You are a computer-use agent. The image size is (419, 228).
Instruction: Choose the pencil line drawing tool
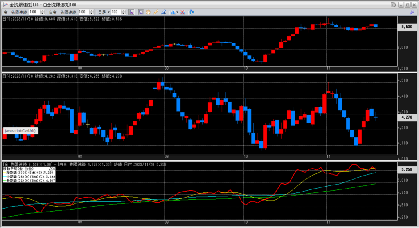pos(155,12)
